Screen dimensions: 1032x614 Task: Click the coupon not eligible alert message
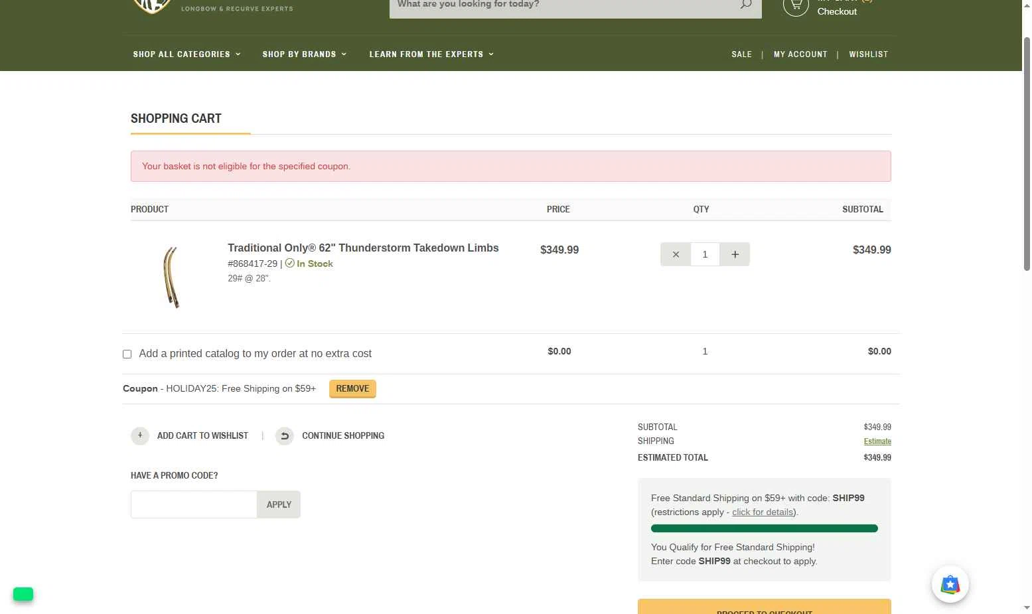tap(510, 166)
